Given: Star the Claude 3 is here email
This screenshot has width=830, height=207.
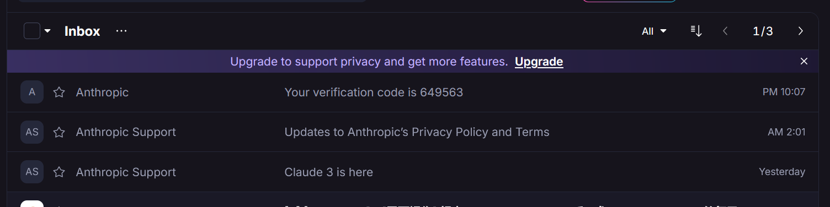Looking at the screenshot, I should 59,172.
